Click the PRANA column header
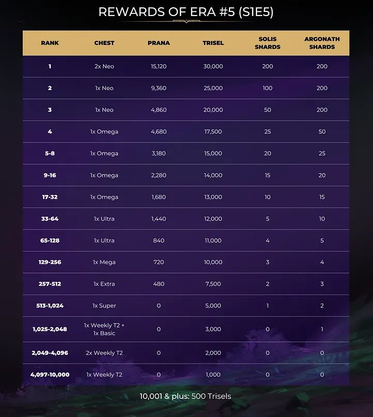The width and height of the screenshot is (373, 417). tap(159, 43)
